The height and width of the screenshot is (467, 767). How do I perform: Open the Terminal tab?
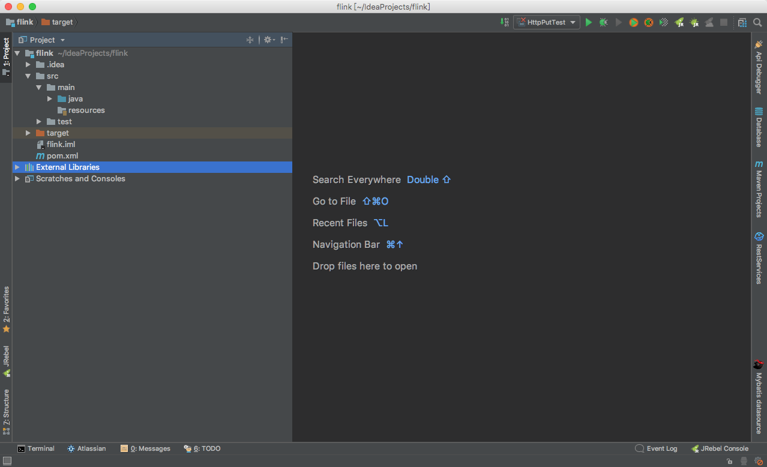pyautogui.click(x=35, y=448)
